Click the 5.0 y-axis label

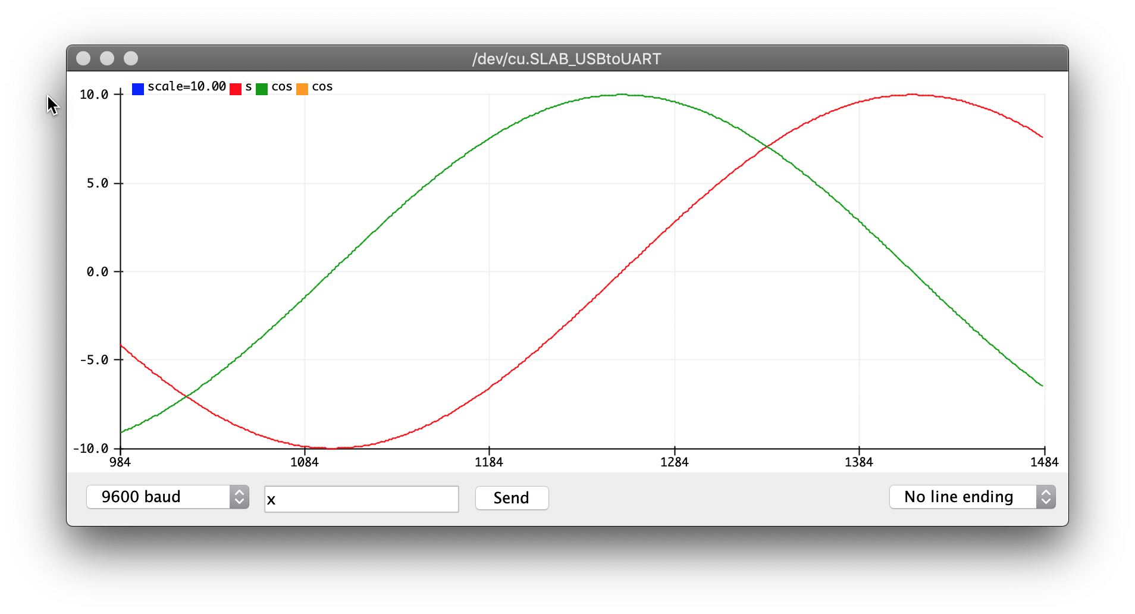(98, 183)
